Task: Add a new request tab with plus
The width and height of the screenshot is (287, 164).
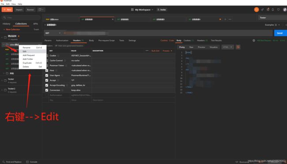Action: click(225, 19)
